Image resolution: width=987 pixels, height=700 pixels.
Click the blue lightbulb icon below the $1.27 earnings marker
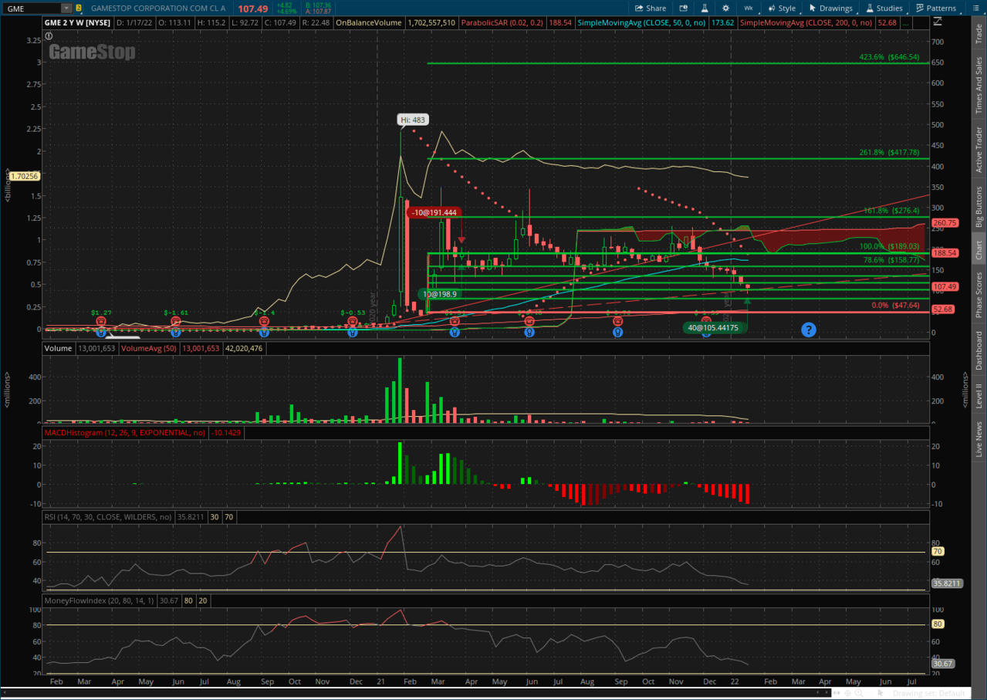(x=100, y=332)
